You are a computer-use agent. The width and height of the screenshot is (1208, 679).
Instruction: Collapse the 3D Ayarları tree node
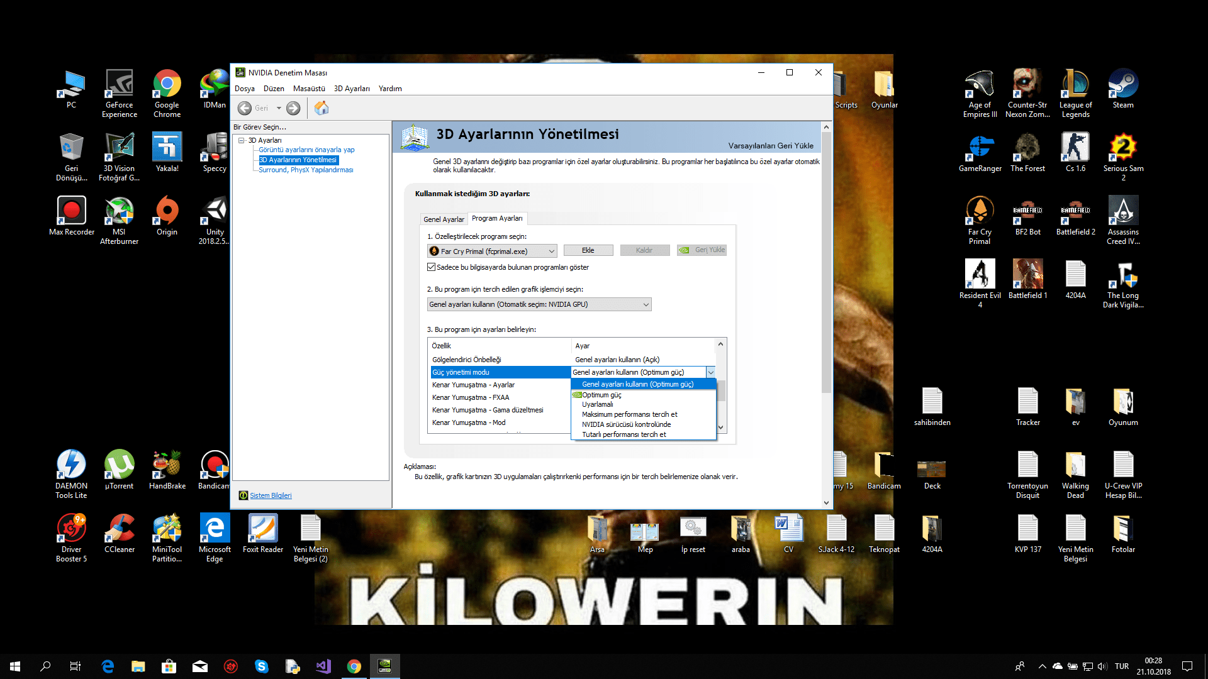241,140
